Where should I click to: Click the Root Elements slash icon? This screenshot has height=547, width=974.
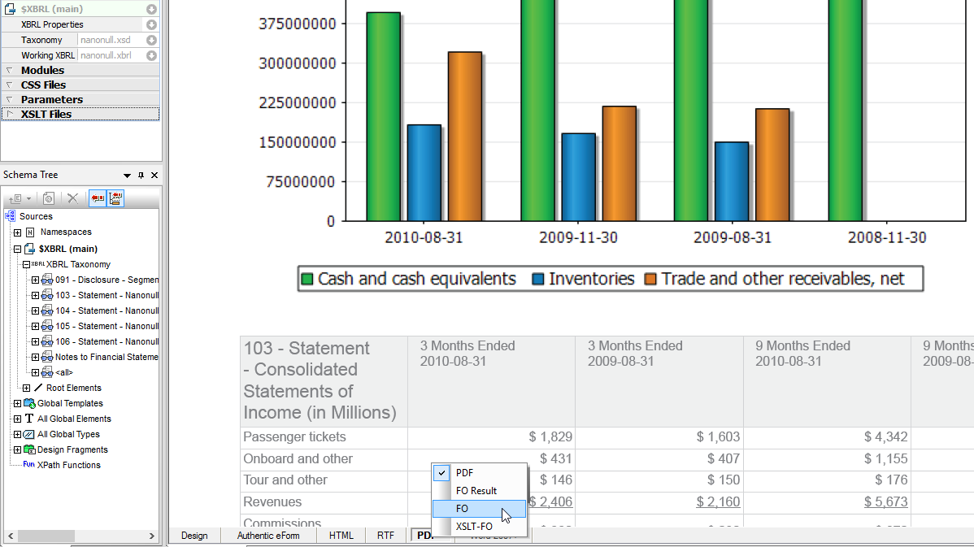pyautogui.click(x=38, y=388)
